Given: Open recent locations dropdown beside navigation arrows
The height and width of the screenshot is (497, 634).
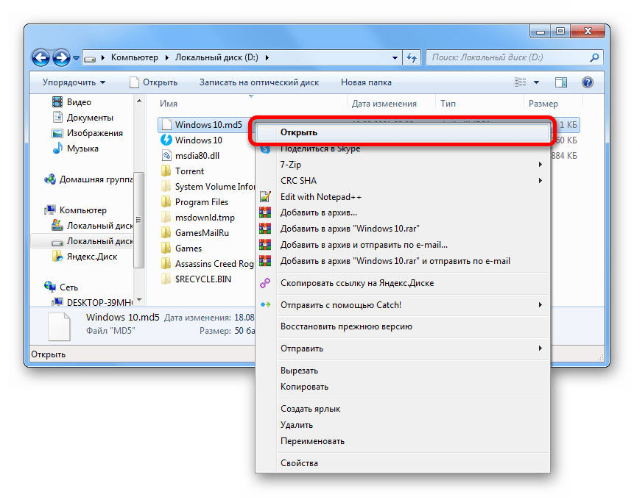Looking at the screenshot, I should (76, 58).
